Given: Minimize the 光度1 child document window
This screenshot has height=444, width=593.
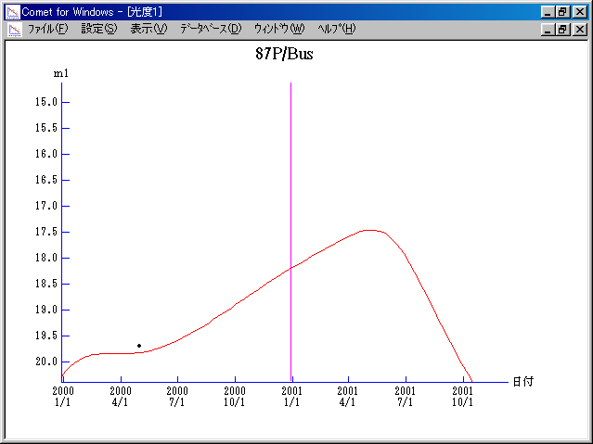Looking at the screenshot, I should click(x=548, y=29).
